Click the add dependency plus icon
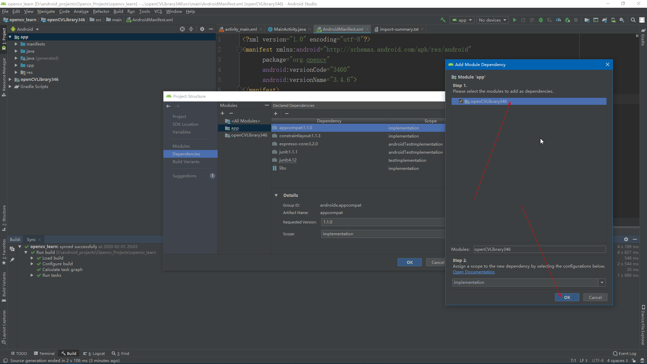This screenshot has height=364, width=647. (276, 114)
